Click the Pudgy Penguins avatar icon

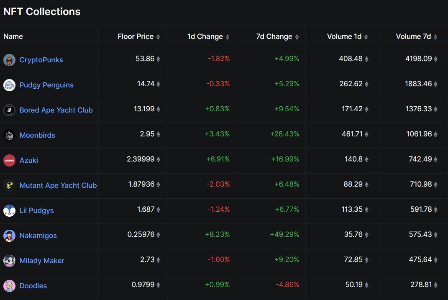coord(9,85)
